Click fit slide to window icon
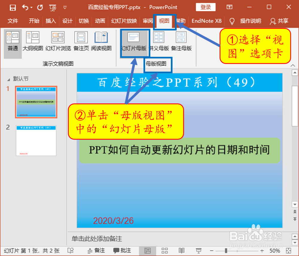The image size is (299, 256). (289, 251)
